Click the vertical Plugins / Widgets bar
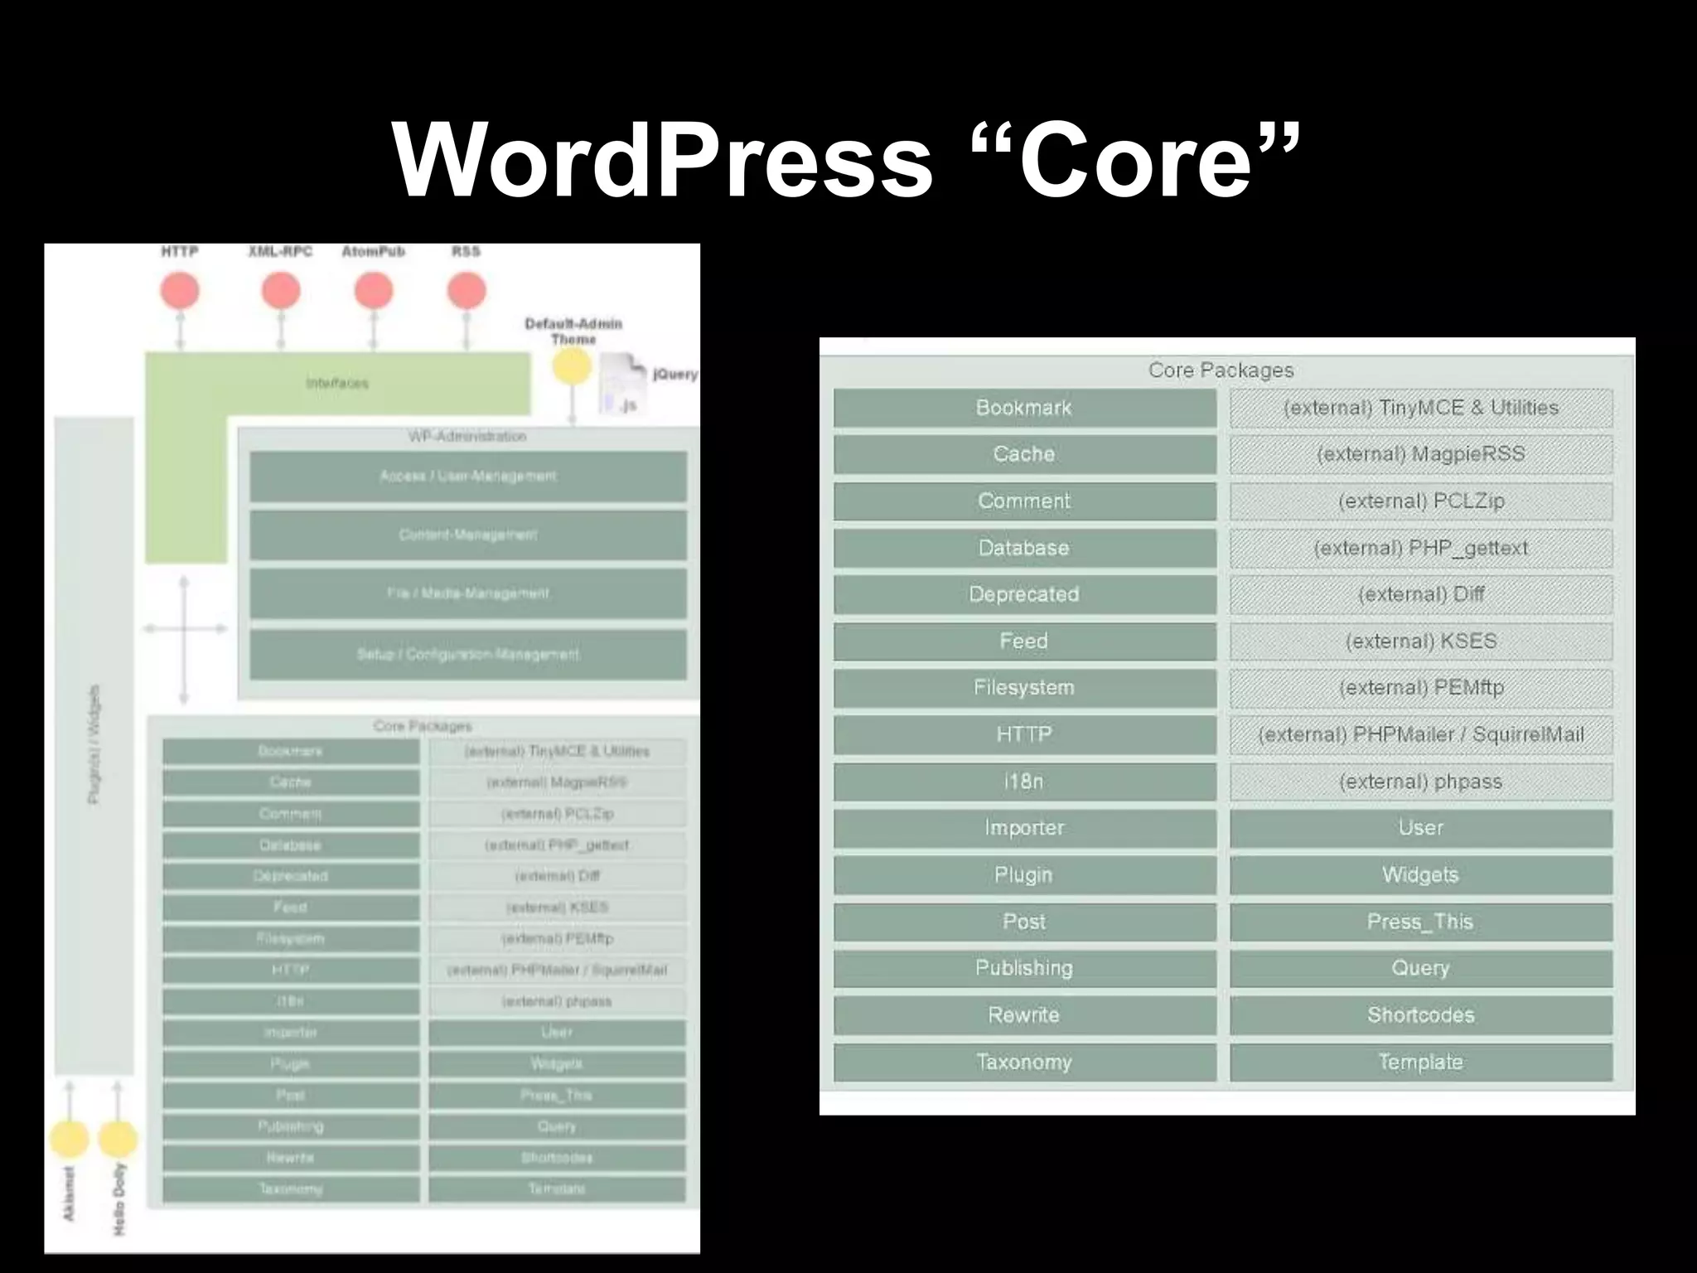 [x=94, y=745]
